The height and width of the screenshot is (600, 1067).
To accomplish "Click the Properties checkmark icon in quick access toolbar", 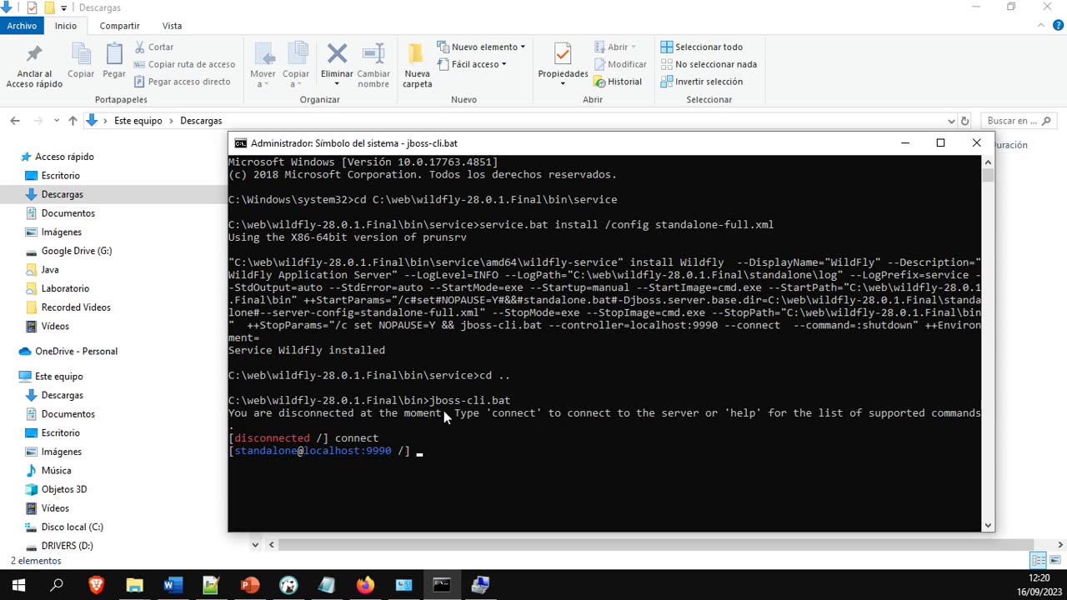I will tap(32, 7).
